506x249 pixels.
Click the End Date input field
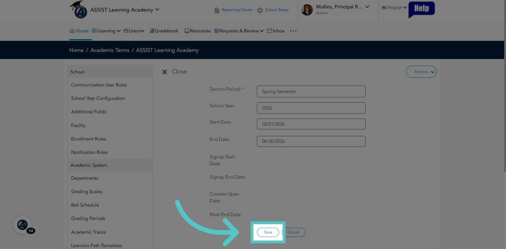point(311,141)
